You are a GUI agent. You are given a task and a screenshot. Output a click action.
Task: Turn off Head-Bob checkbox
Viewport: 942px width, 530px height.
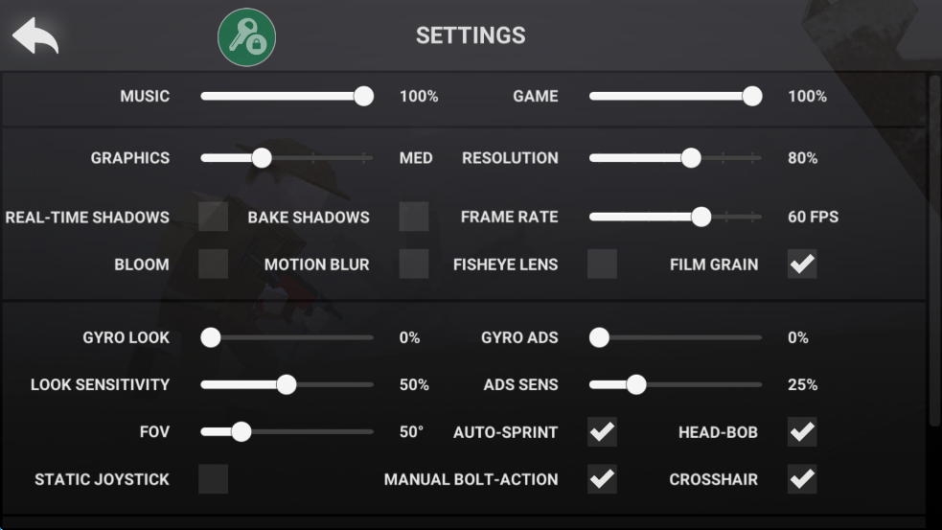point(802,432)
